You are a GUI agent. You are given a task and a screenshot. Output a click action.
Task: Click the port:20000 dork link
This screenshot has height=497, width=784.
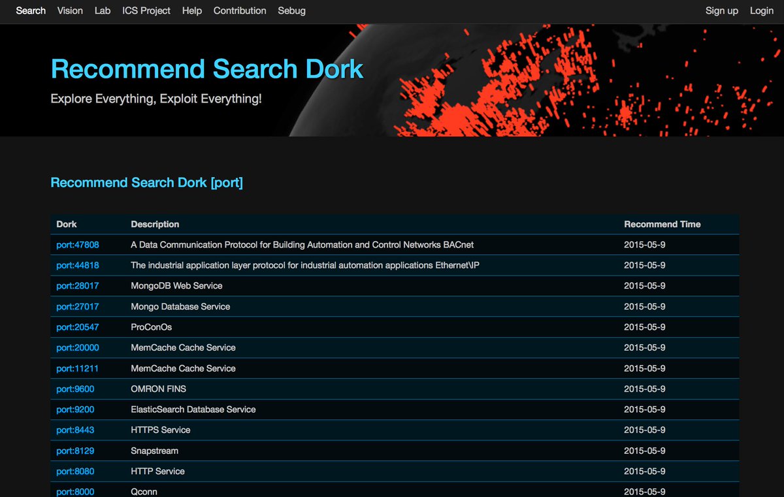coord(78,347)
